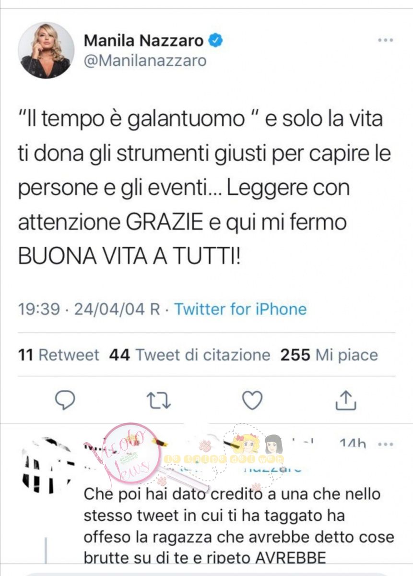The height and width of the screenshot is (576, 413).
Task: Open the share upload icon
Action: pyautogui.click(x=346, y=400)
